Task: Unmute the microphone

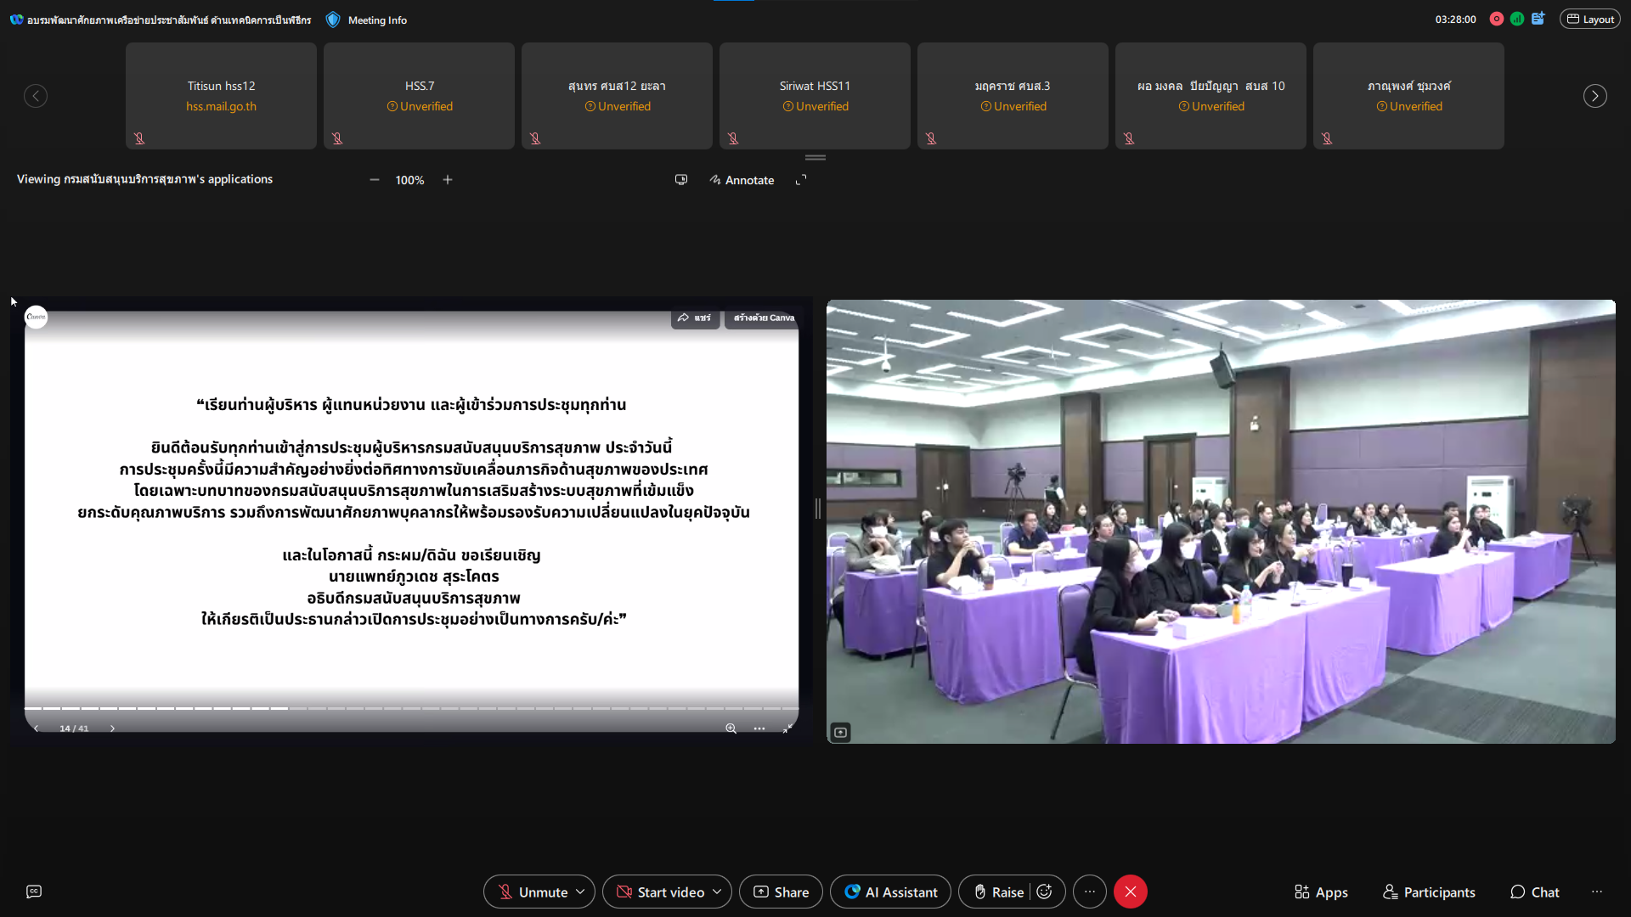Action: [533, 892]
